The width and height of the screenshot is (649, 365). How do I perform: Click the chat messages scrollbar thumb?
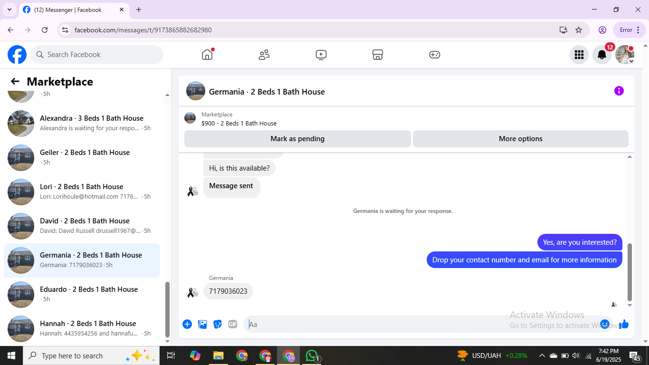pos(630,272)
